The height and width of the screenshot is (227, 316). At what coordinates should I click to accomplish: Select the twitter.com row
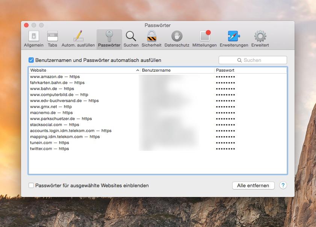[x=158, y=149]
